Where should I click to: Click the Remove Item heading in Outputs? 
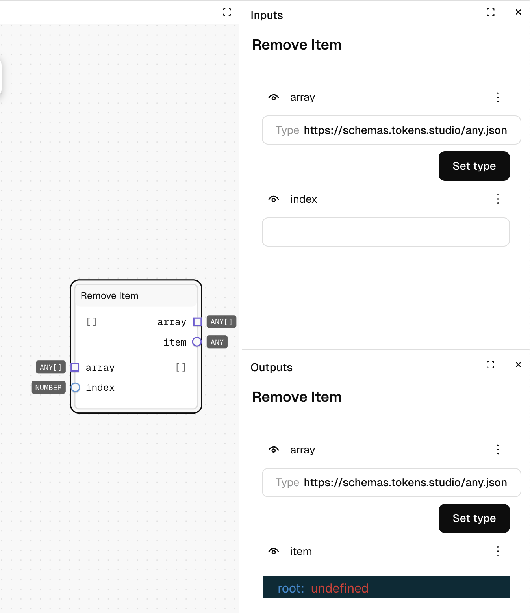[297, 397]
